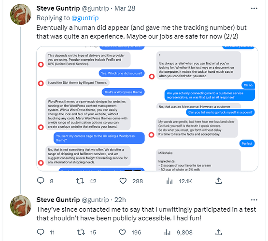Retweet the Mar 28 tweet with 42 retweets
This screenshot has width=268, height=241.
pyautogui.click(x=80, y=181)
